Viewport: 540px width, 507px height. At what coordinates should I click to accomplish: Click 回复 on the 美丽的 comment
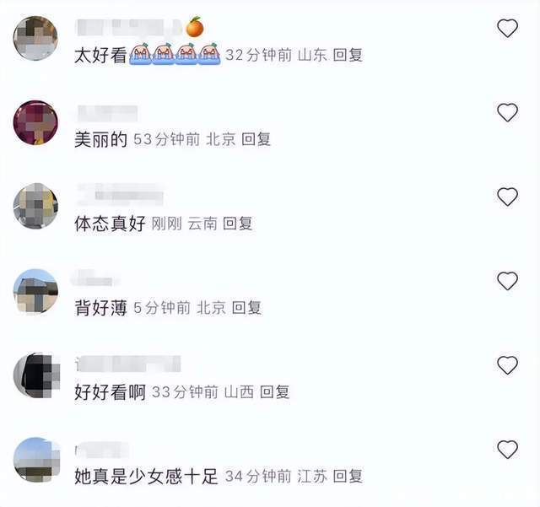click(x=256, y=139)
